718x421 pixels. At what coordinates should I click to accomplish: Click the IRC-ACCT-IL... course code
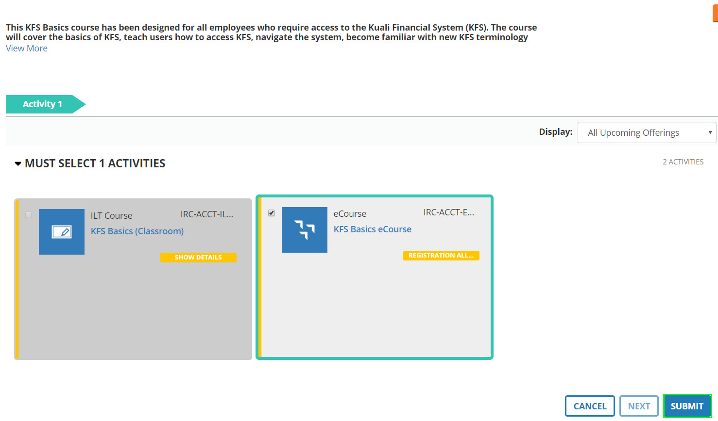(x=207, y=214)
